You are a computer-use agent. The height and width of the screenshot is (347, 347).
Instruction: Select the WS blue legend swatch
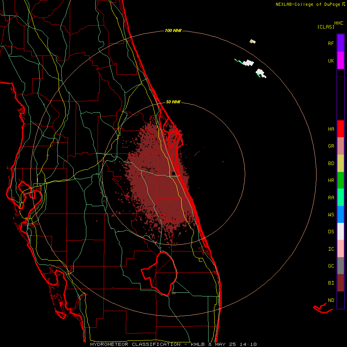pyautogui.click(x=340, y=214)
